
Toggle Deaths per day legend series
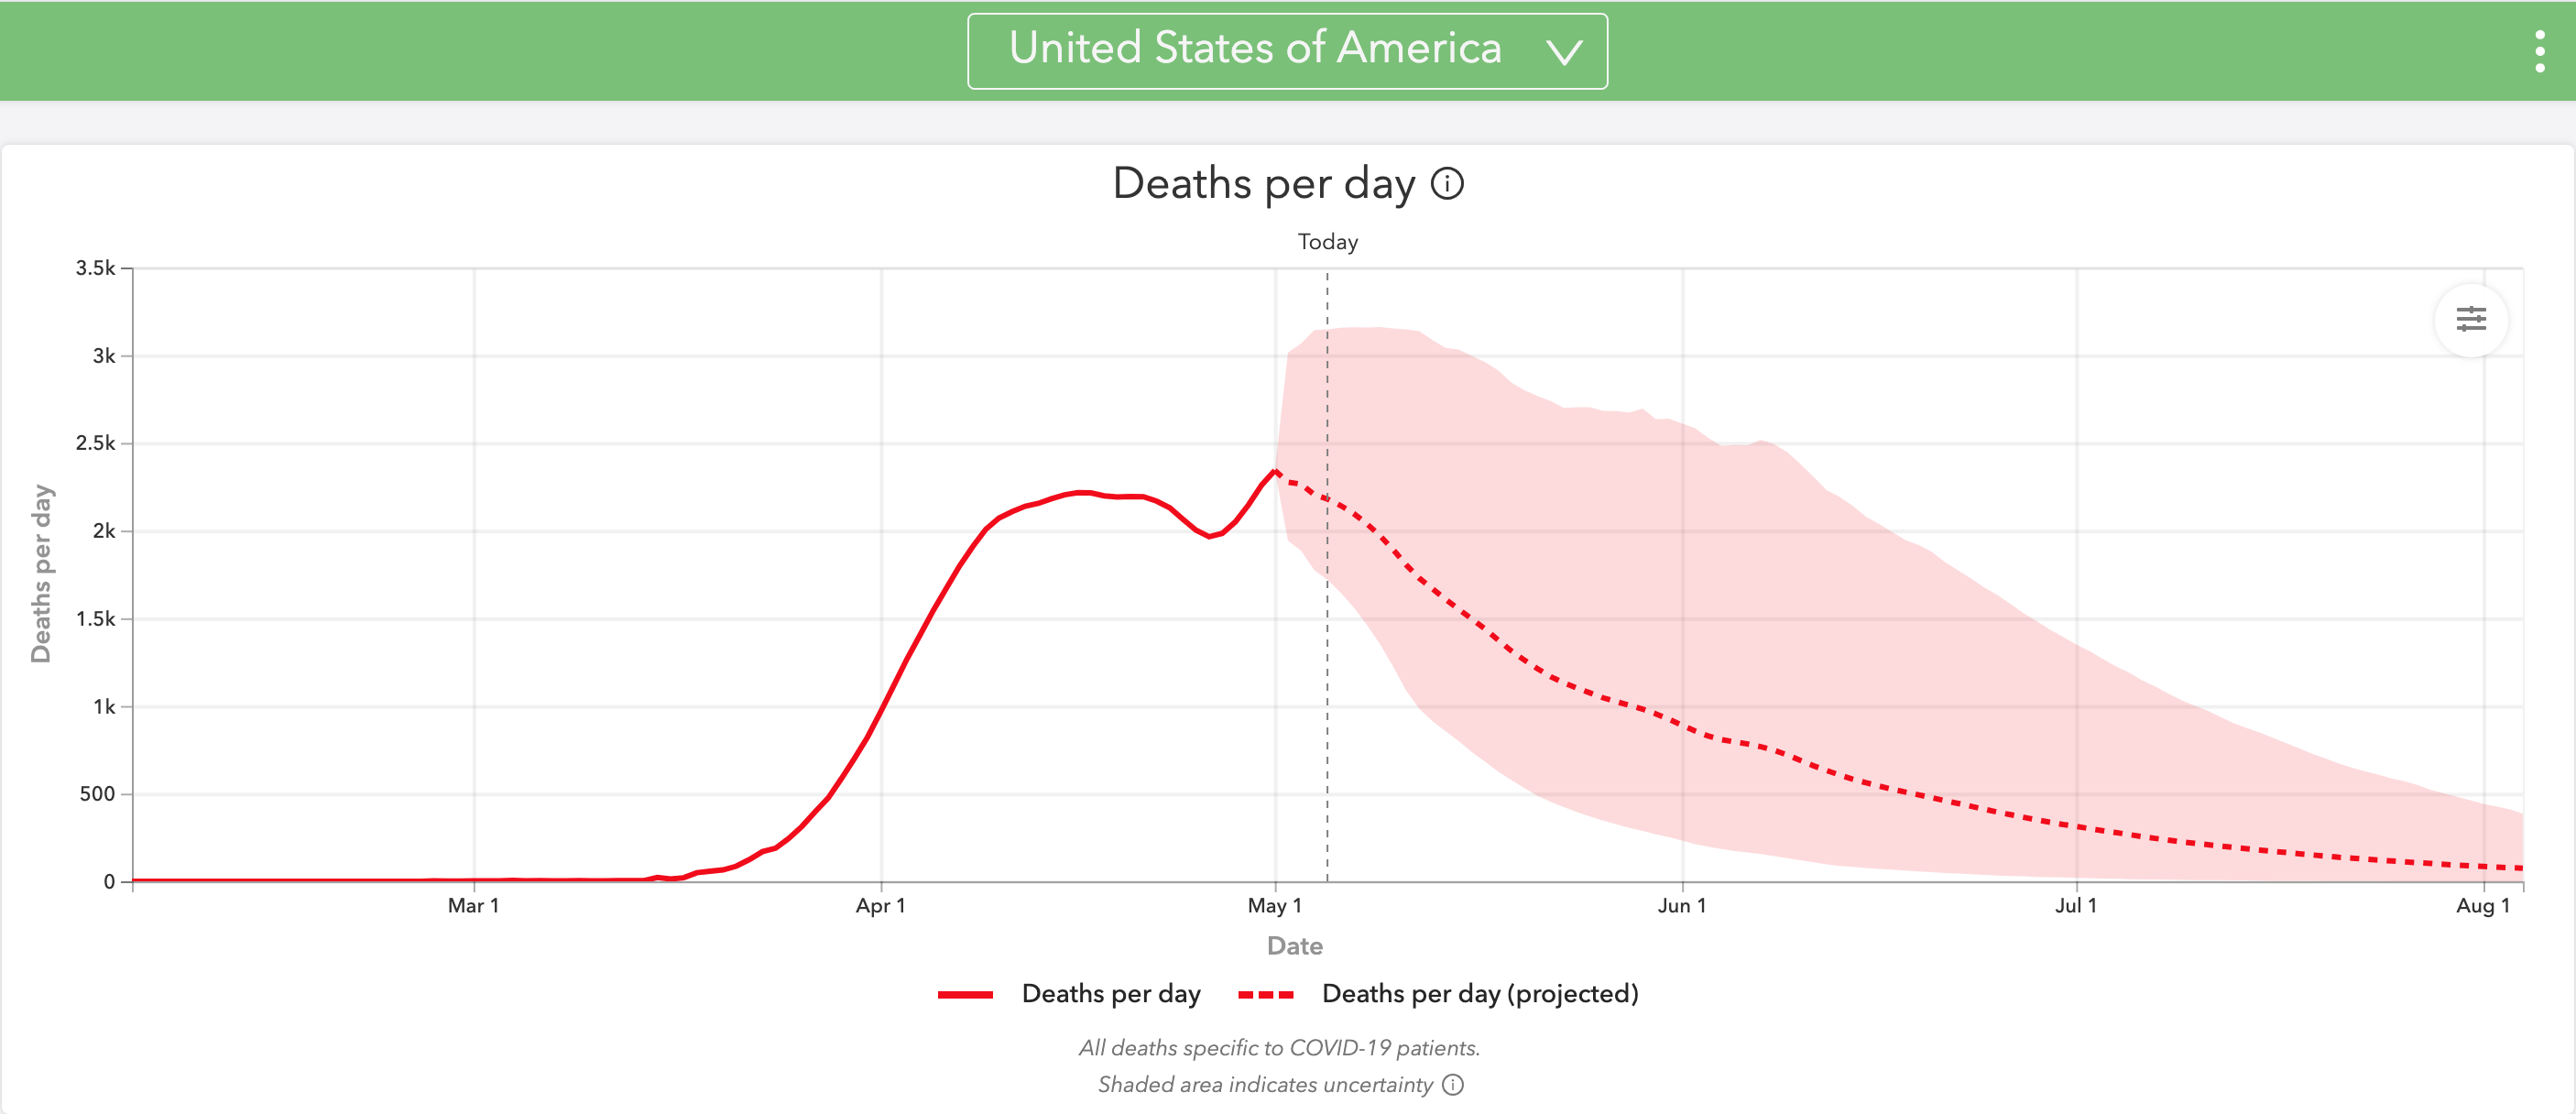(1110, 994)
